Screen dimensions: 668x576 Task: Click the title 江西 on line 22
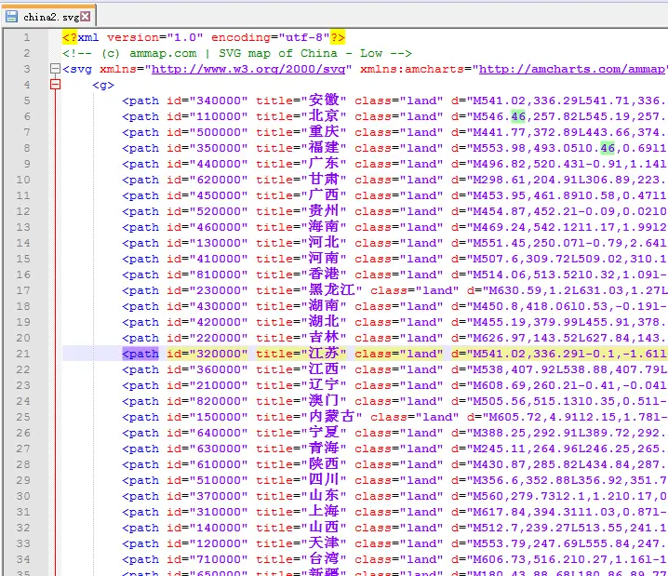[x=324, y=368]
